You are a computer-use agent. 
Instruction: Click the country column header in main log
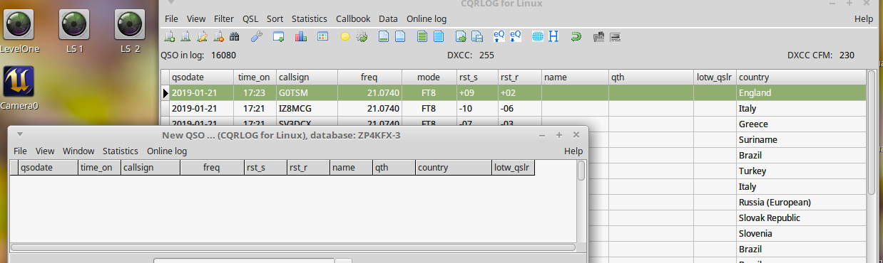[800, 77]
